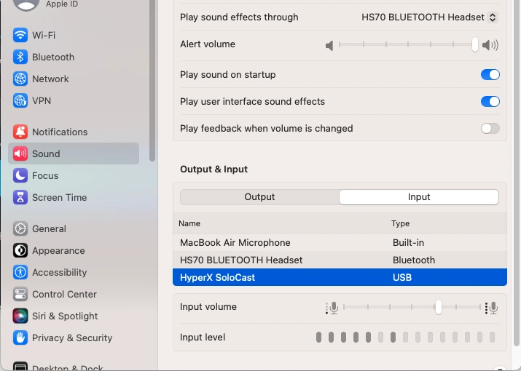Viewport: 521px width, 371px height.
Task: Open the VPN icon in sidebar
Action: point(20,100)
